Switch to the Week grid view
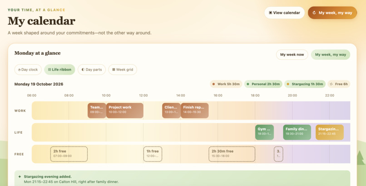 (123, 70)
